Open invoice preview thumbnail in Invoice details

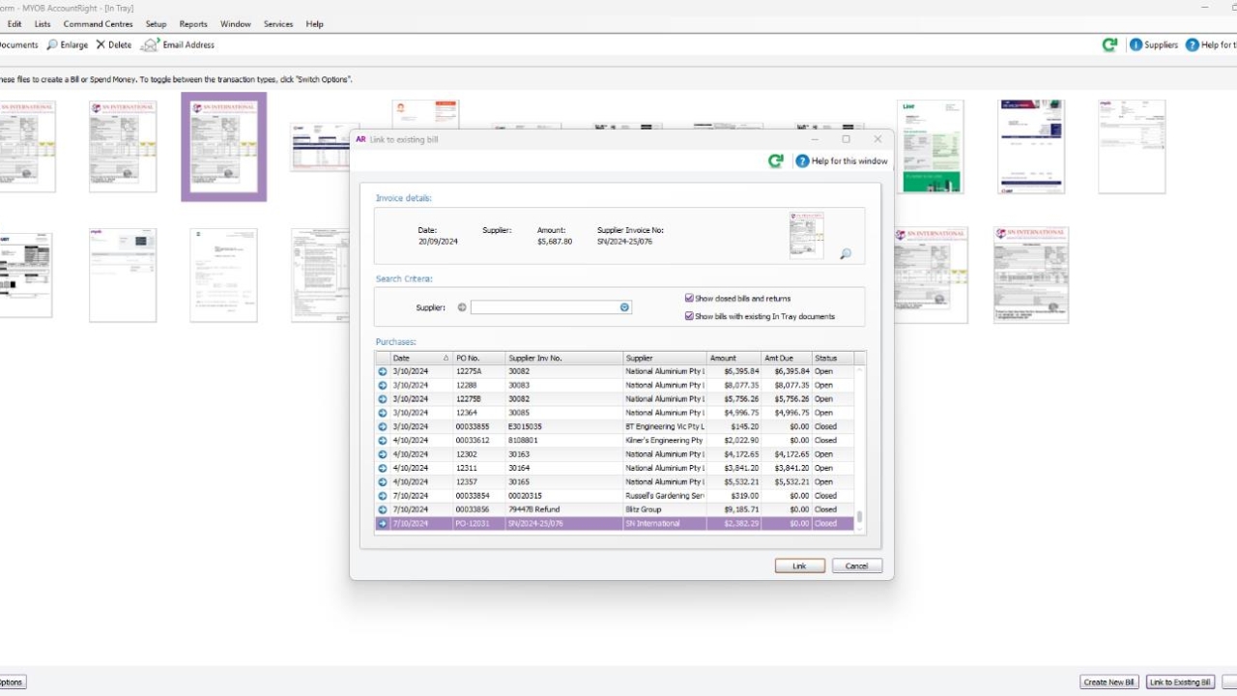coord(807,236)
